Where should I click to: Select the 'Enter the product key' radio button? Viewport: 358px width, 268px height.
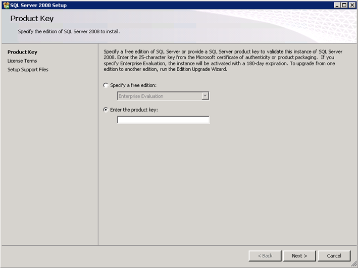(106, 110)
